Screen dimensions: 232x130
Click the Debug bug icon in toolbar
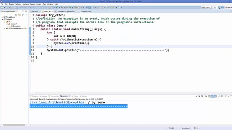coord(52,7)
